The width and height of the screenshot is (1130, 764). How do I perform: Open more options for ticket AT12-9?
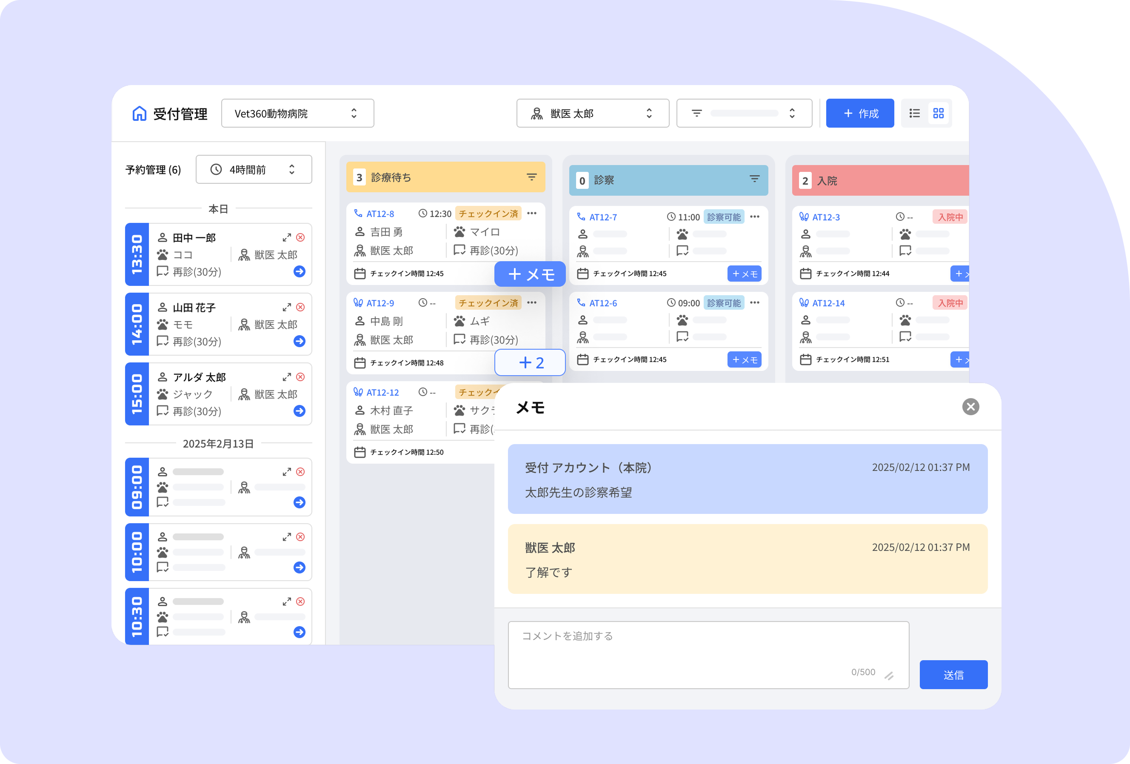click(x=532, y=303)
